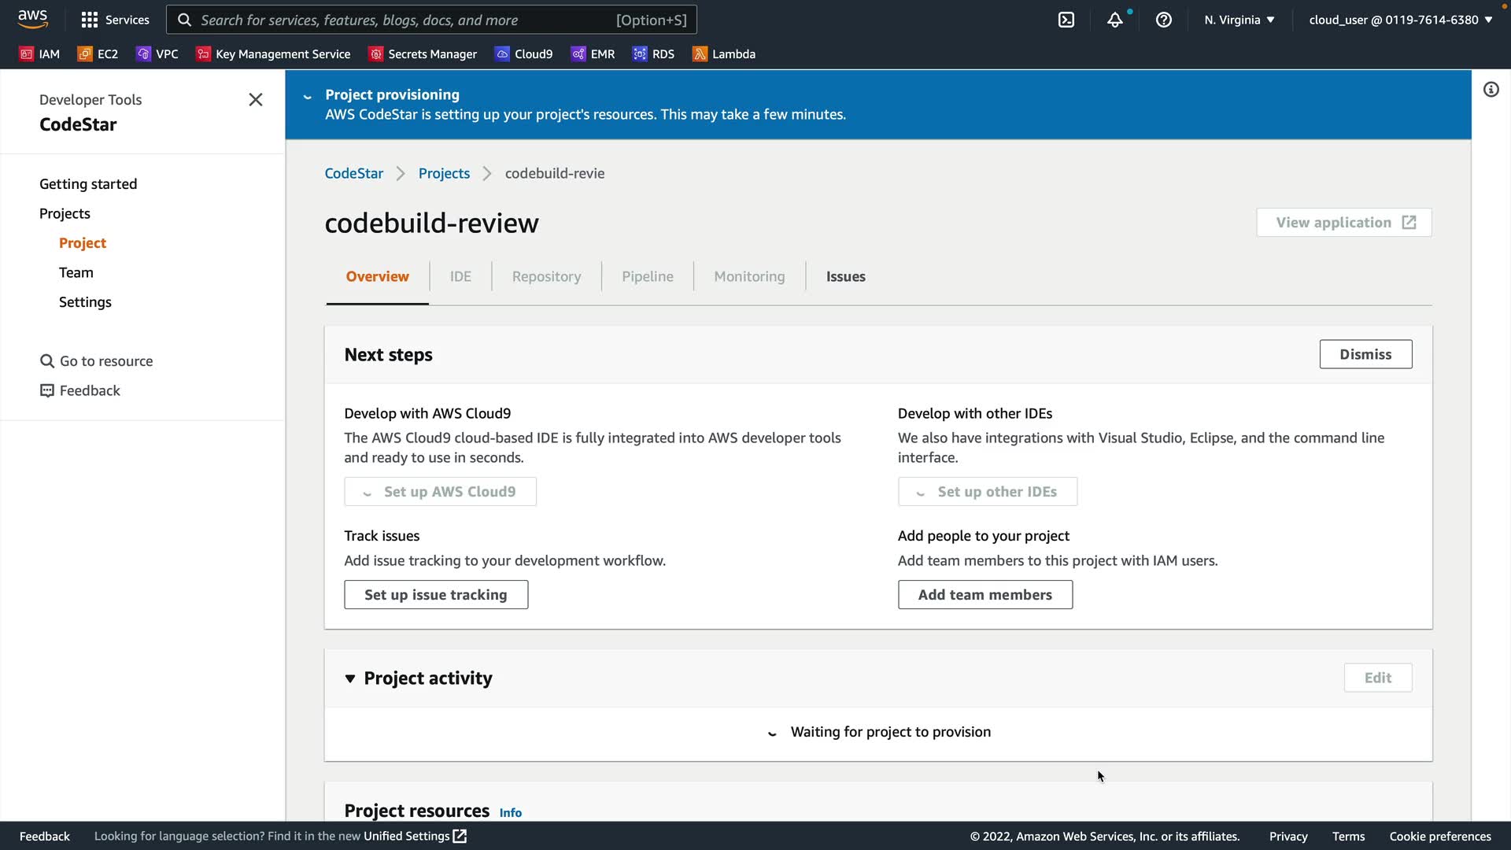The image size is (1511, 850).
Task: Collapse the Project activity section
Action: [x=350, y=678]
